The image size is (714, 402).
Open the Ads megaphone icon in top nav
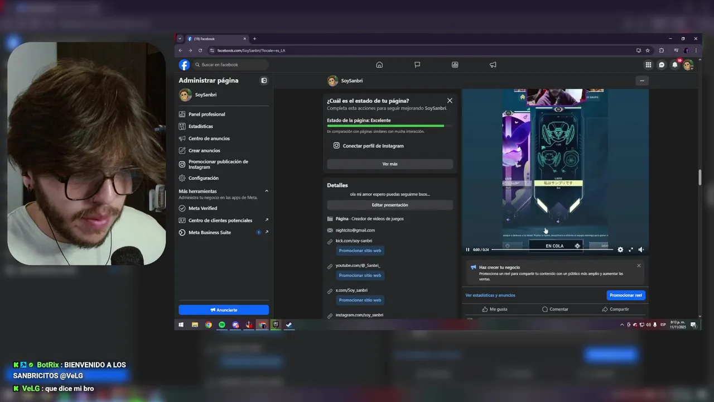coord(493,65)
